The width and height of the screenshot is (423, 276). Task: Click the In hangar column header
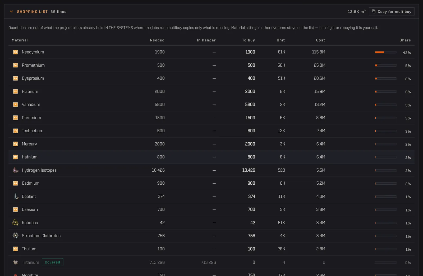206,40
